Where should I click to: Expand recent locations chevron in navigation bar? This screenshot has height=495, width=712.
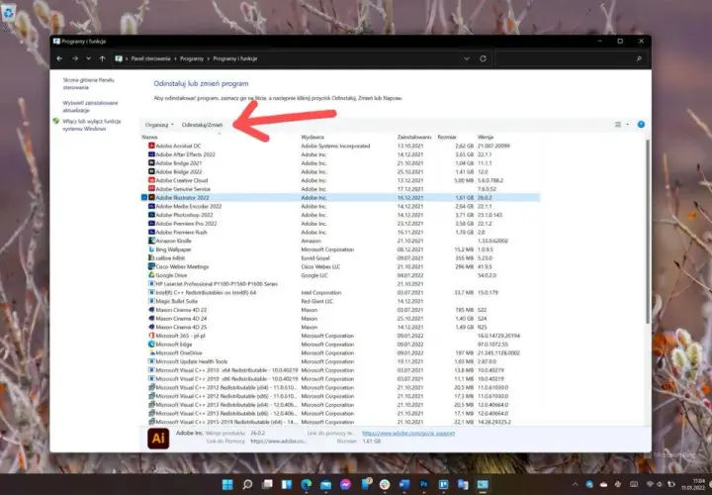pos(89,58)
